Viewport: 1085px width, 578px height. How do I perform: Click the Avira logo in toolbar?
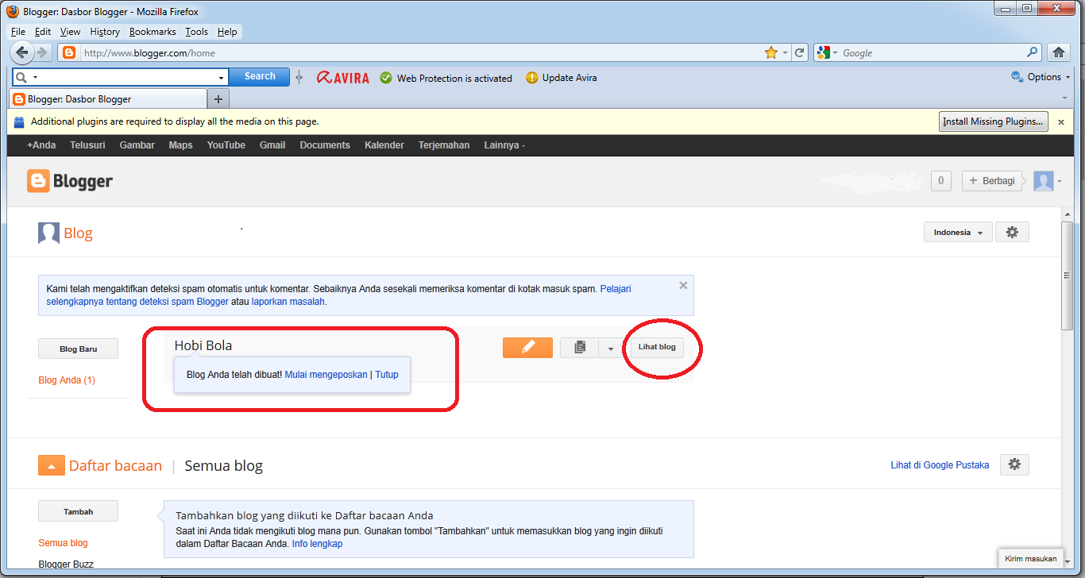[343, 78]
